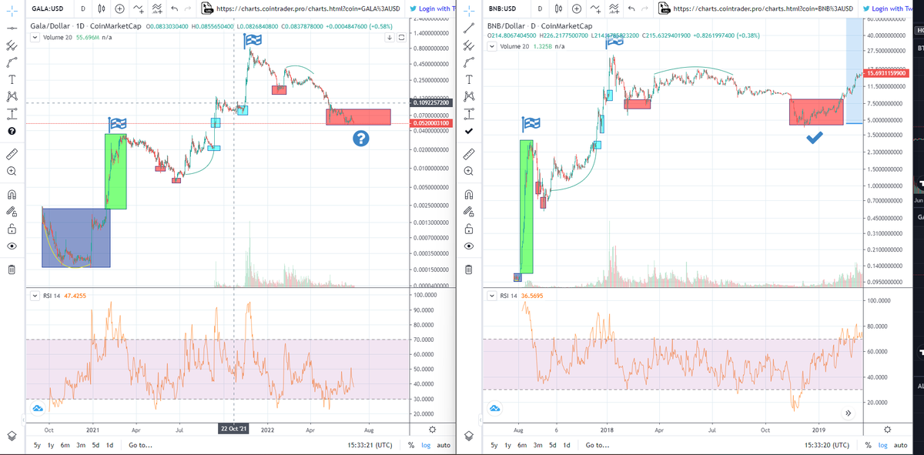Select XABCD pattern tool in GALA chart
This screenshot has height=455, width=924.
(12, 96)
